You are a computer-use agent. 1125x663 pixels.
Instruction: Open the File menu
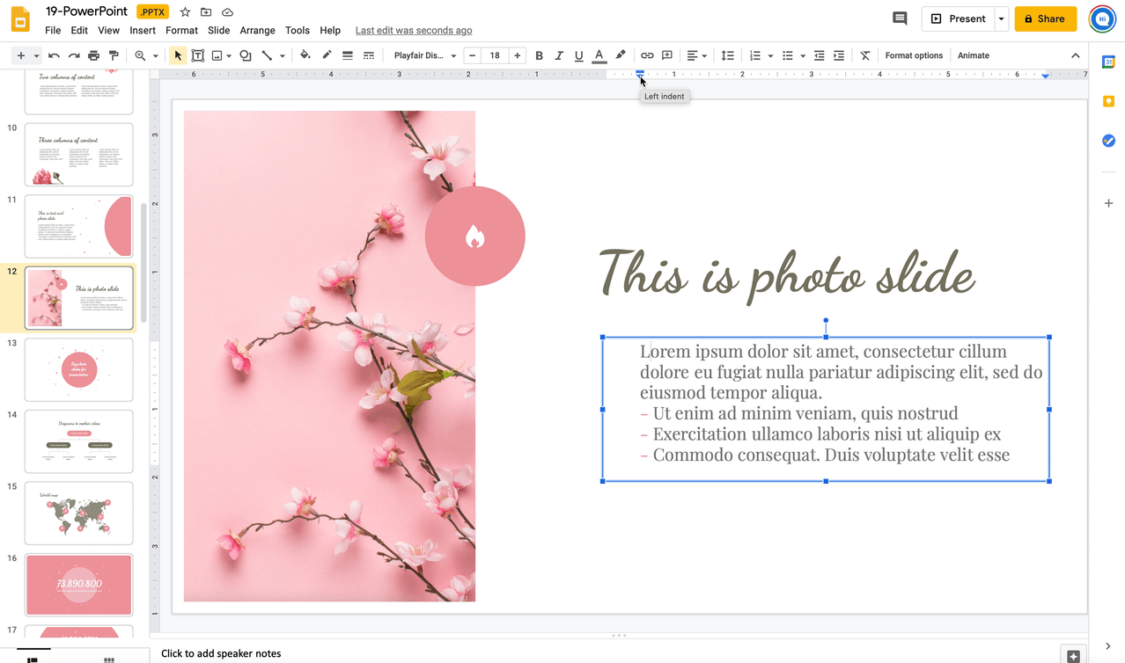point(53,30)
